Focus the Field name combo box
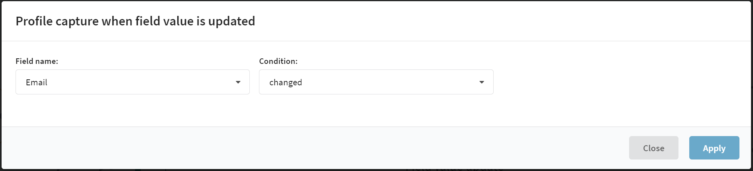 pyautogui.click(x=133, y=82)
